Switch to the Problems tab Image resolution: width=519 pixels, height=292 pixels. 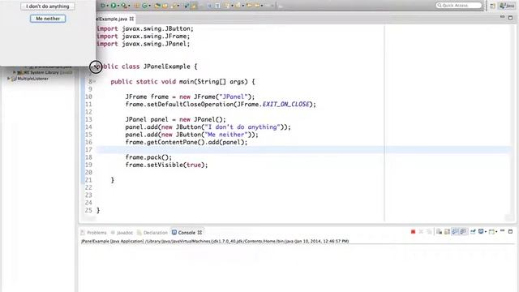[x=94, y=233]
